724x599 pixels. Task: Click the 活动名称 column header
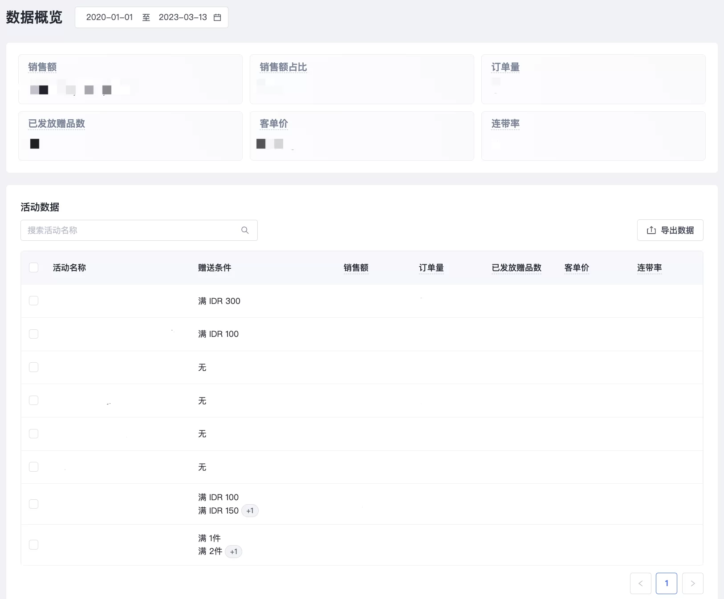69,267
